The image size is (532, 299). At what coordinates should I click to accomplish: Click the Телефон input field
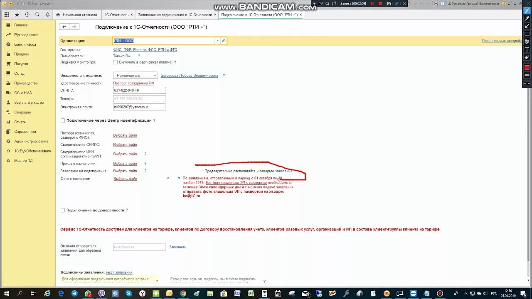139,99
